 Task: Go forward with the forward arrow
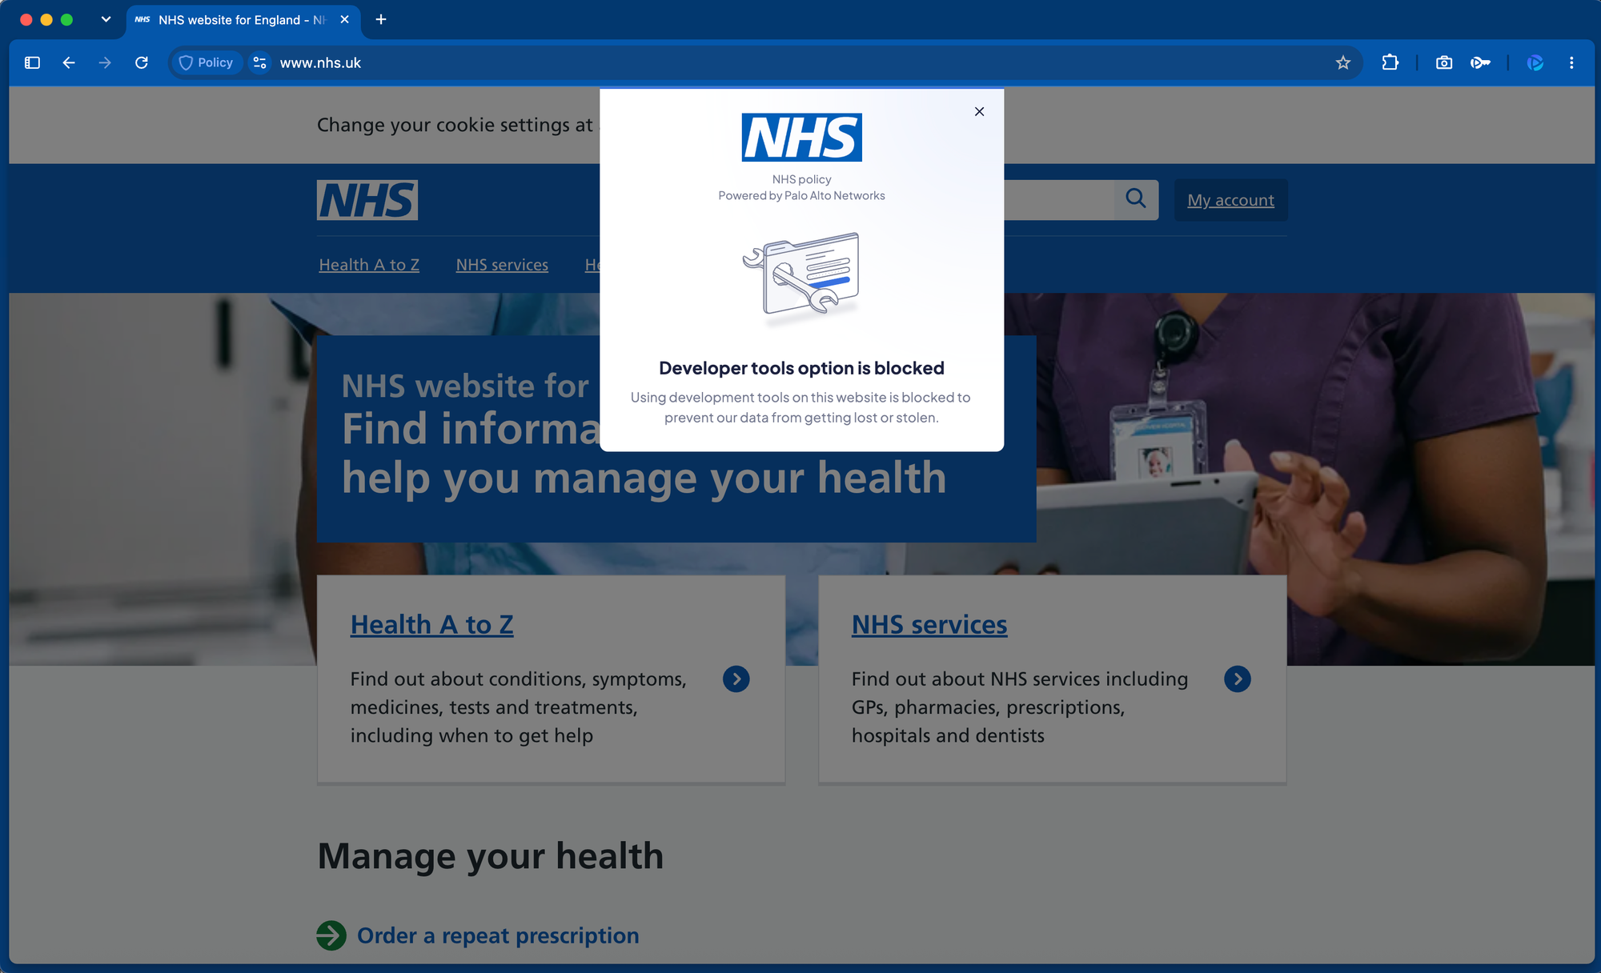coord(105,62)
